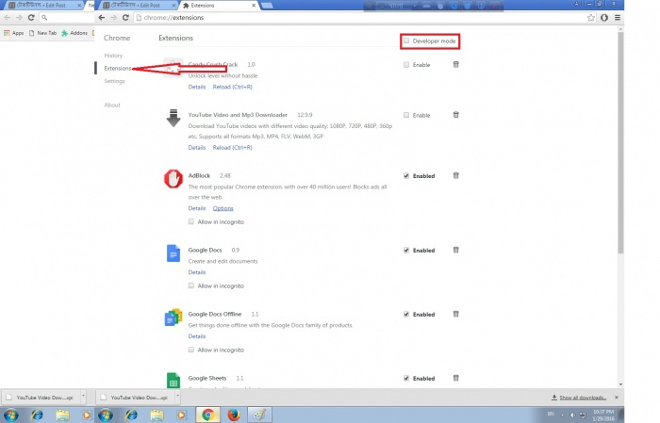Switch to the Extensions tab
This screenshot has width=660, height=423.
(218, 6)
